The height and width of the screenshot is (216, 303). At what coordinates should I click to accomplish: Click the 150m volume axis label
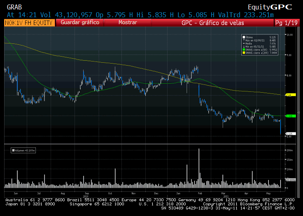[290, 160]
